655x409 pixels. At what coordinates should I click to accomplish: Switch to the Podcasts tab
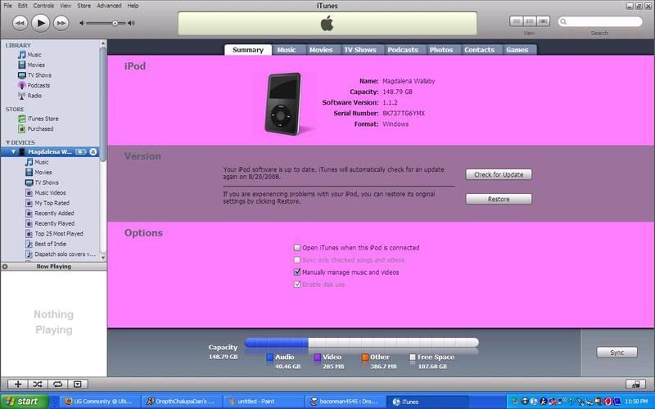click(403, 50)
